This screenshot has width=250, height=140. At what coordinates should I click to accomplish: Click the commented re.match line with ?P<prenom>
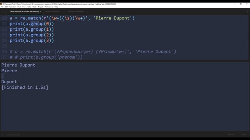[x=93, y=52]
